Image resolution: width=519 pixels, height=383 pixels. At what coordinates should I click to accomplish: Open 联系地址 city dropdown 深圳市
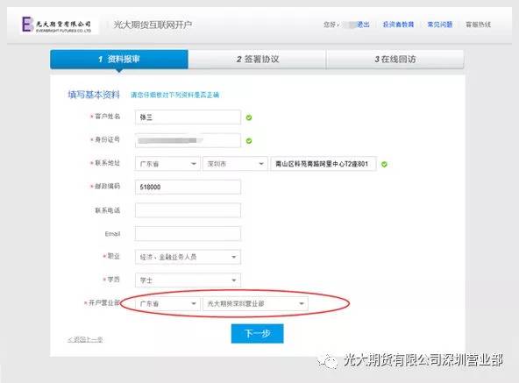(x=235, y=164)
